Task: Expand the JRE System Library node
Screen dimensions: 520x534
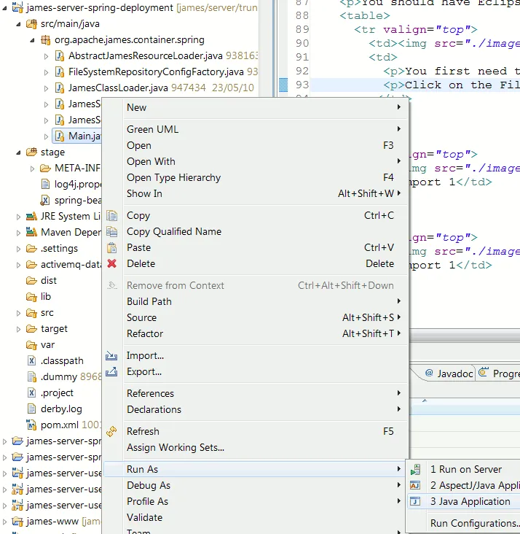Action: (19, 217)
